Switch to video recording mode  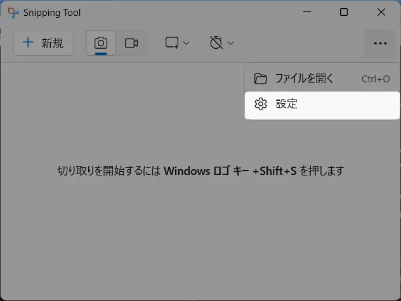tap(131, 43)
